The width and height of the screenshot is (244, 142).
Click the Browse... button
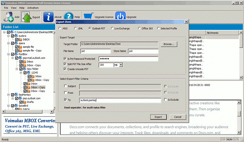pyautogui.click(x=169, y=44)
